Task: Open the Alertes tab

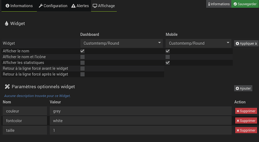Action: pos(80,6)
